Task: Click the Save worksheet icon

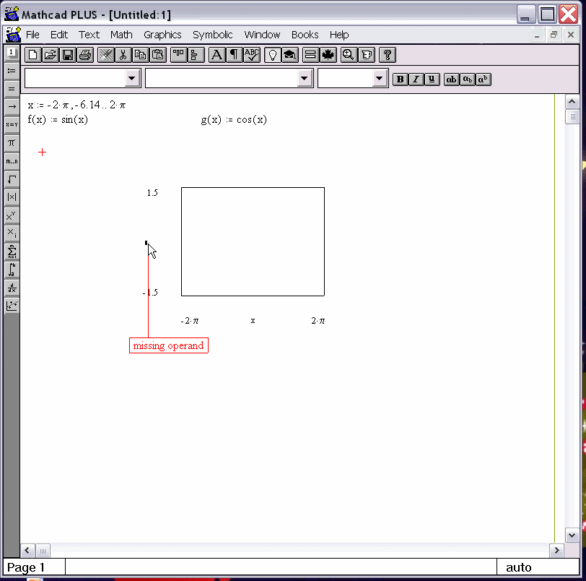Action: click(x=68, y=55)
